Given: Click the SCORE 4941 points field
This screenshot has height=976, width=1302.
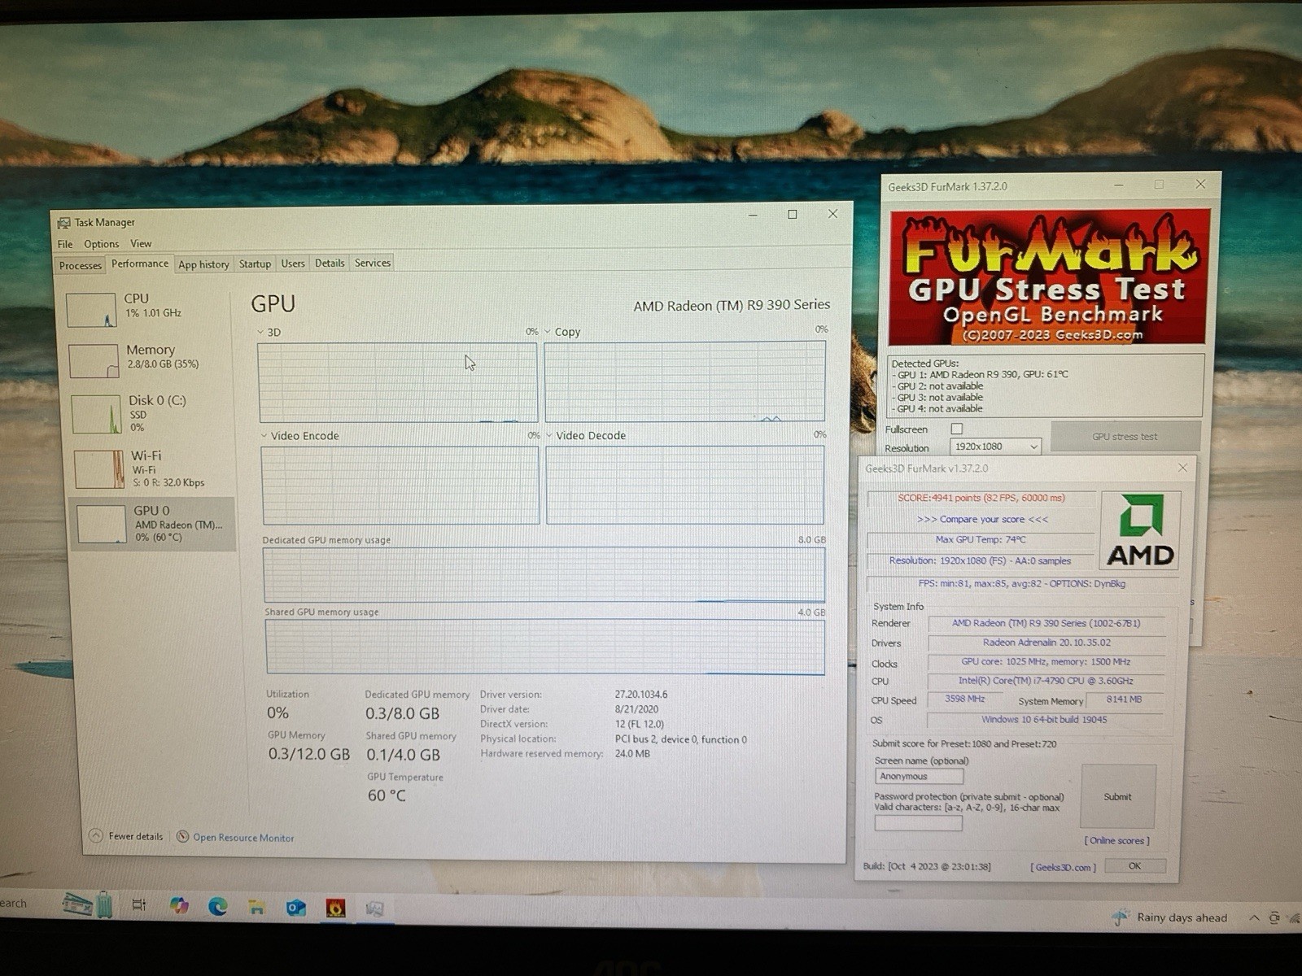Looking at the screenshot, I should pyautogui.click(x=981, y=498).
